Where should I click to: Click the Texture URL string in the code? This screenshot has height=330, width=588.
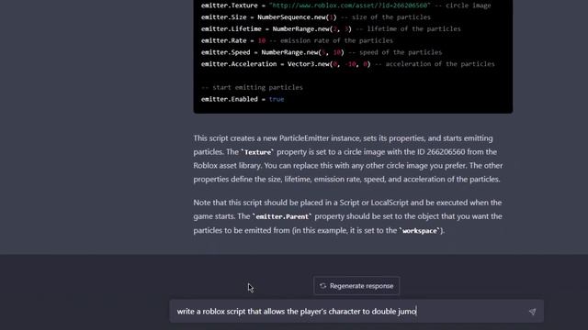tap(349, 5)
